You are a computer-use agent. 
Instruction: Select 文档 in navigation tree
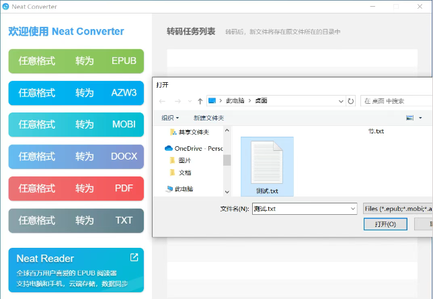point(185,172)
